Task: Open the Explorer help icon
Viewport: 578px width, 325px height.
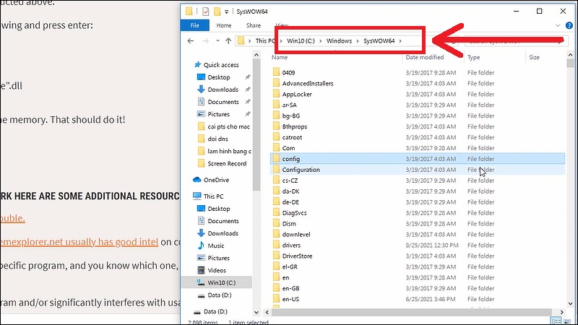Action: click(569, 25)
